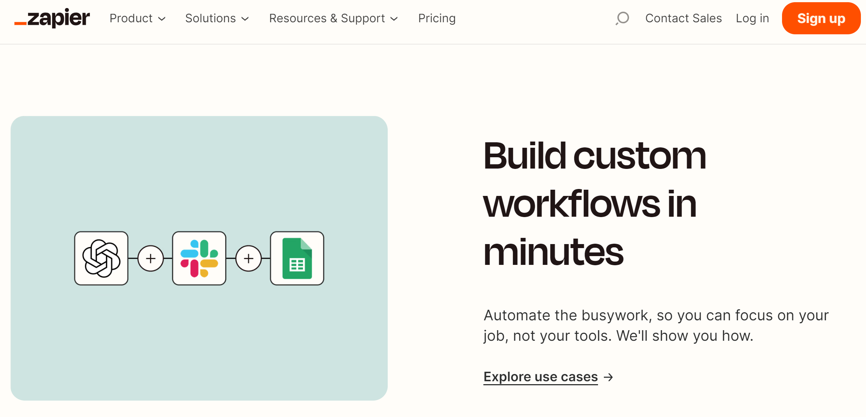Expand the Solutions dropdown chevron
Image resolution: width=866 pixels, height=417 pixels.
pyautogui.click(x=245, y=19)
